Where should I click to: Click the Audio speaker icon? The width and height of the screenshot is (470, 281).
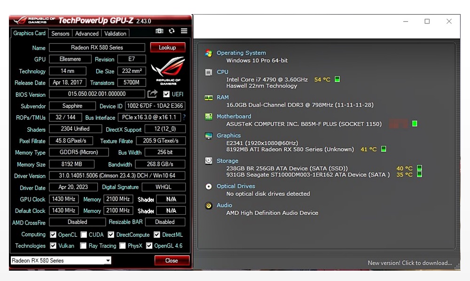coord(209,205)
